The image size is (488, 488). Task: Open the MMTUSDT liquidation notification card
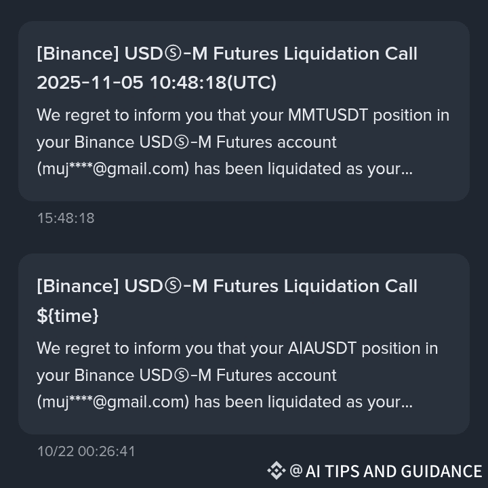[244, 111]
